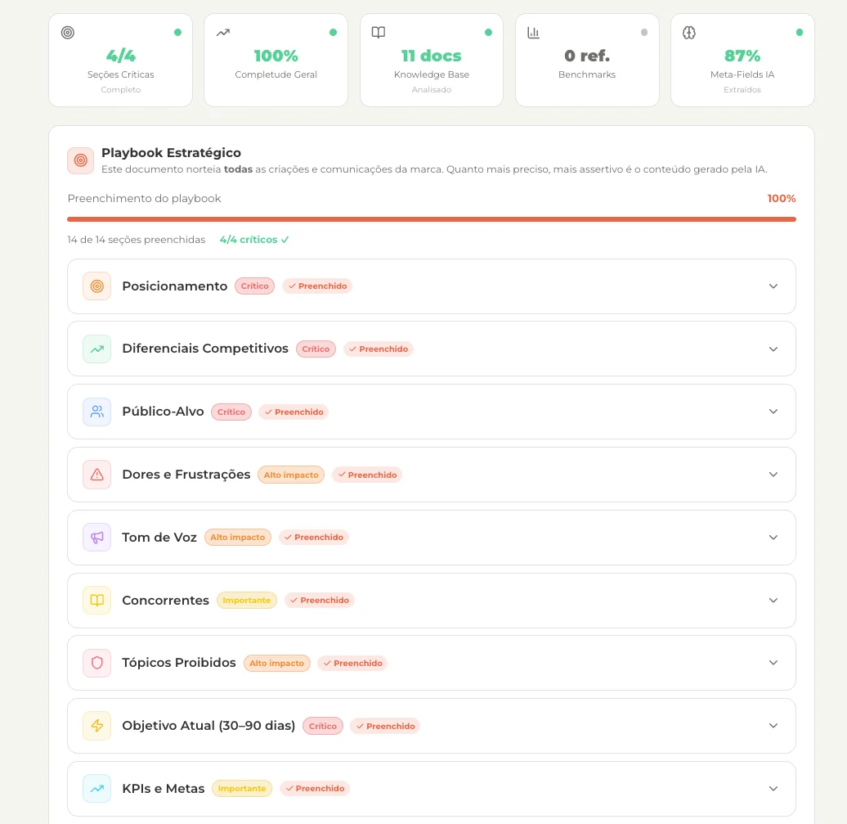
Task: Click the trend arrow icon on Completude Geral card
Action: coord(223,33)
